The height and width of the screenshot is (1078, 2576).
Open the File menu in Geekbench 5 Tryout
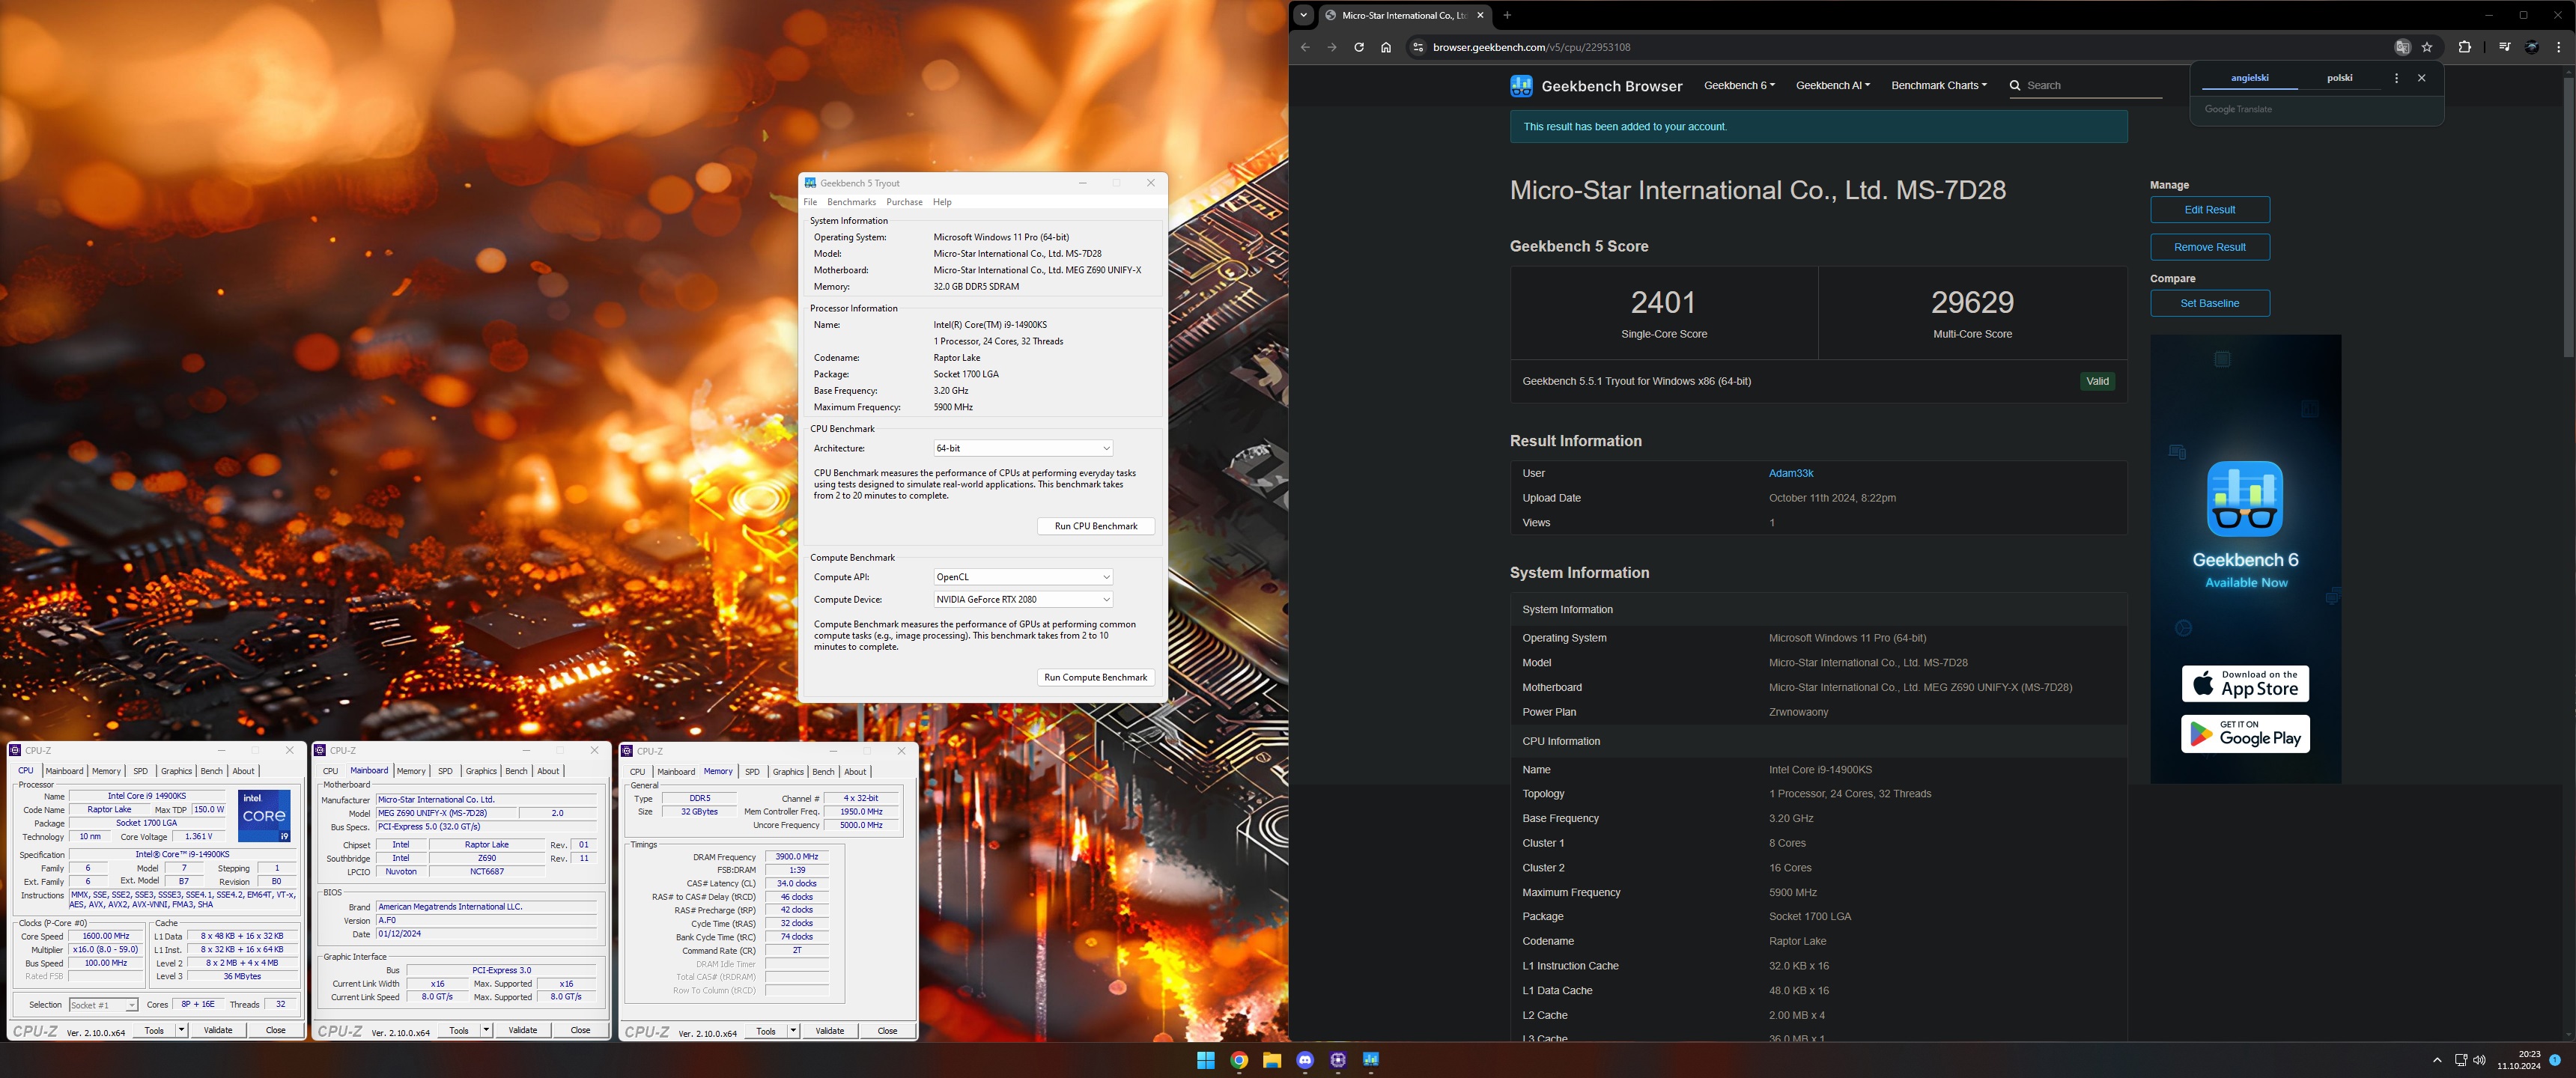(810, 202)
